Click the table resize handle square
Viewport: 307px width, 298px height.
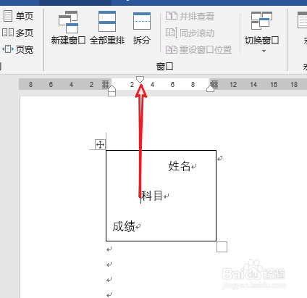222,247
